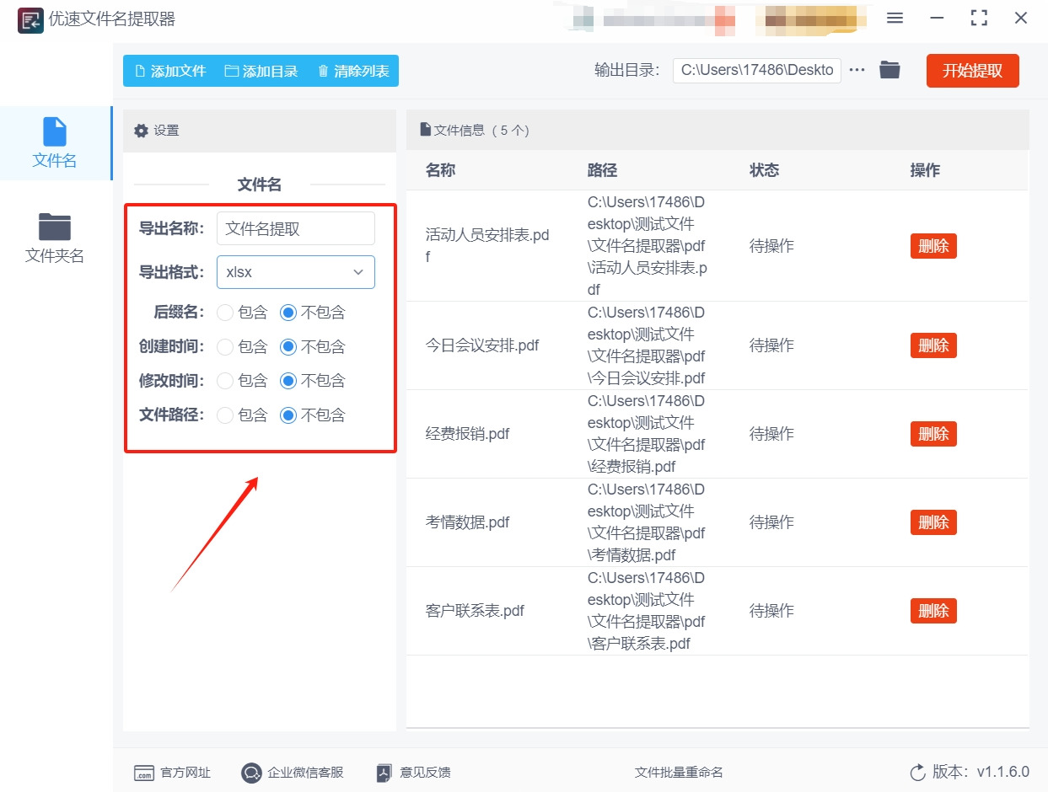Click the version refresh icon in footer

[918, 773]
